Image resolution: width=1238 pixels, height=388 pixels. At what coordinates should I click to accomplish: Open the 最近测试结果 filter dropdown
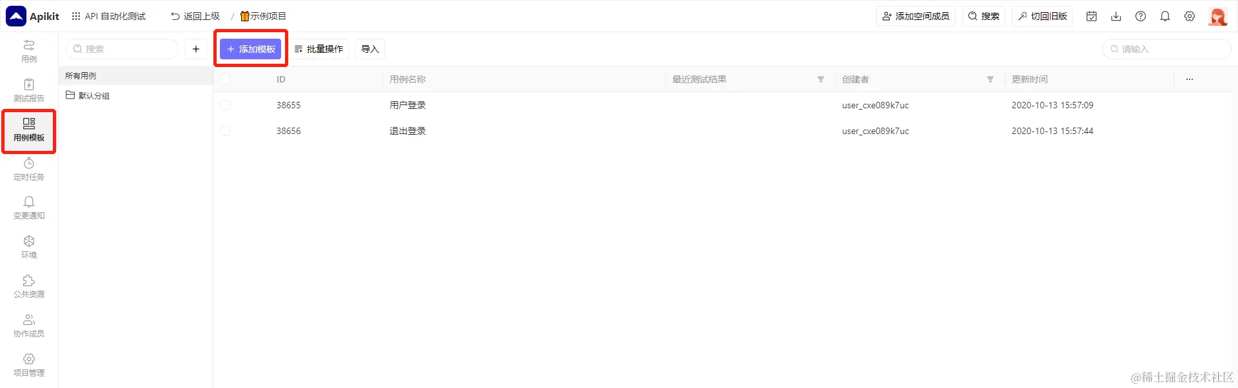pos(821,79)
